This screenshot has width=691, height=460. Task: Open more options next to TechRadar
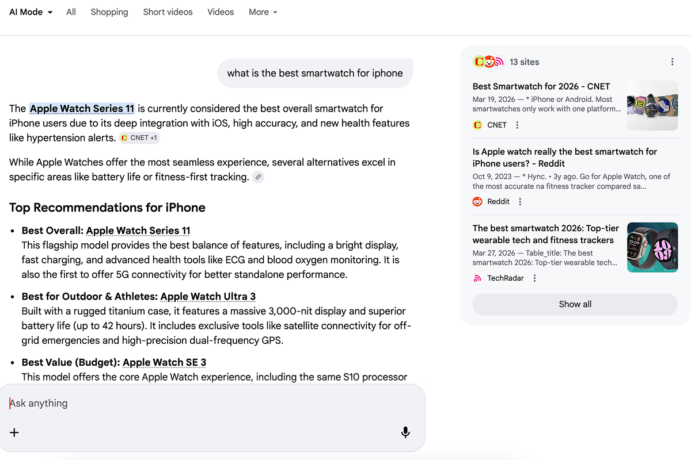[x=534, y=278]
